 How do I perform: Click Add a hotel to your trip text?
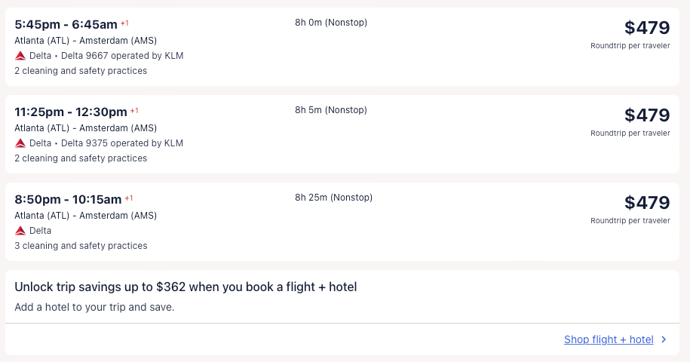point(94,308)
